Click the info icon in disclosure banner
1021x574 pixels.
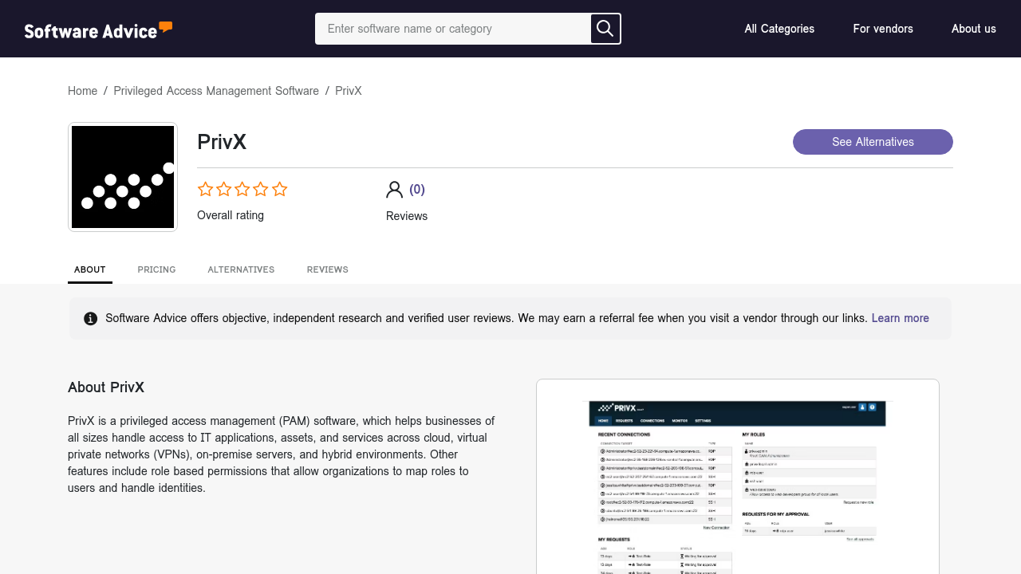point(91,319)
